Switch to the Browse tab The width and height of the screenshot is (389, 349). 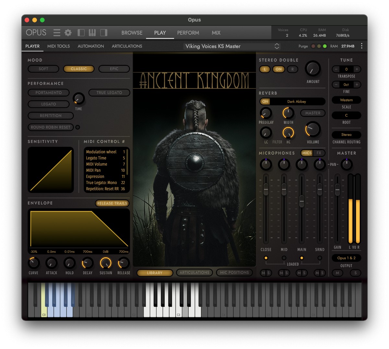pos(132,33)
